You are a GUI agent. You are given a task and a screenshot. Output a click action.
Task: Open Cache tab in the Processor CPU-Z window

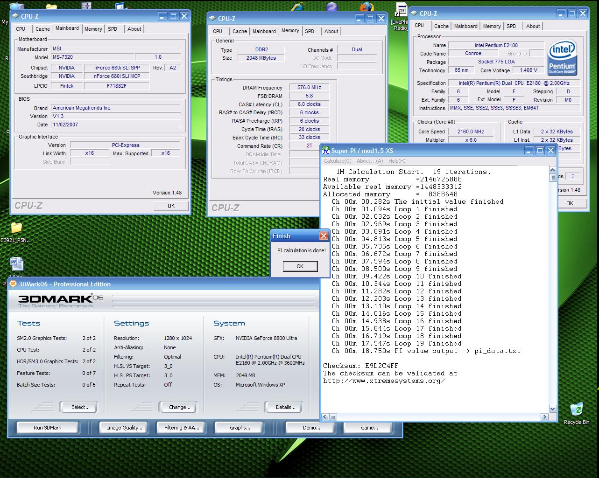(441, 26)
